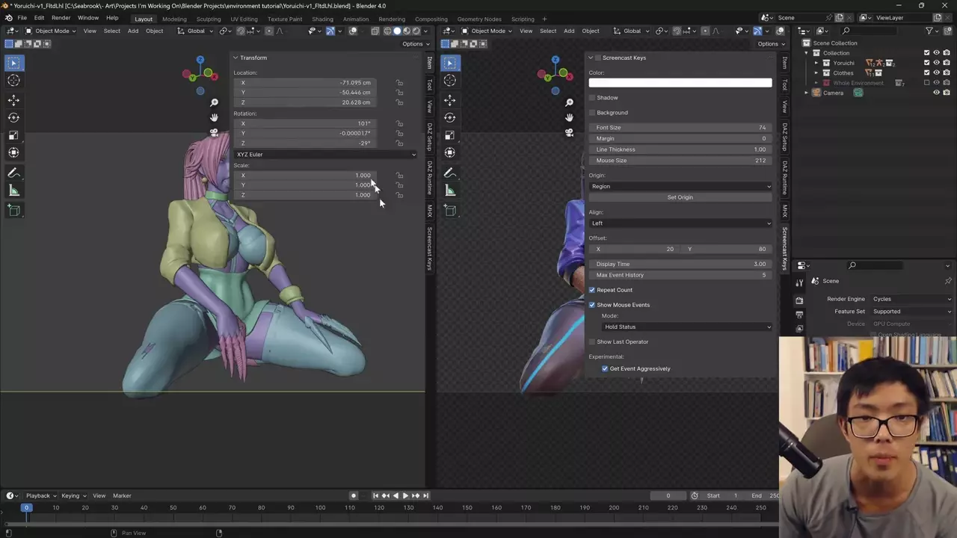
Task: Click the Screencast Keys color swatch
Action: pos(680,83)
